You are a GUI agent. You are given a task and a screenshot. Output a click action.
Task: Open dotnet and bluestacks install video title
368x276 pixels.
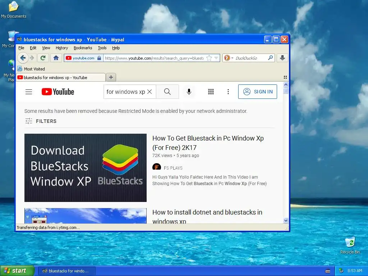(207, 216)
